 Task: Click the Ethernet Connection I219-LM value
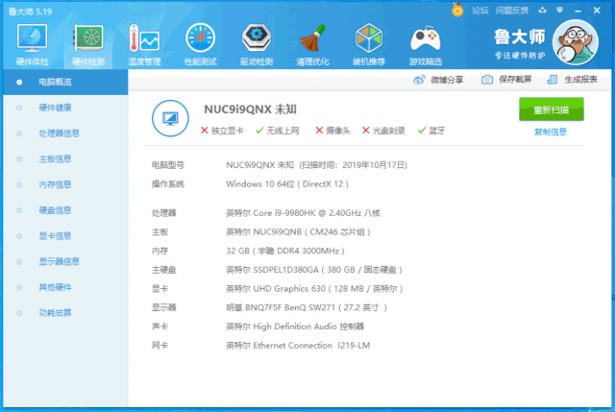(x=298, y=346)
